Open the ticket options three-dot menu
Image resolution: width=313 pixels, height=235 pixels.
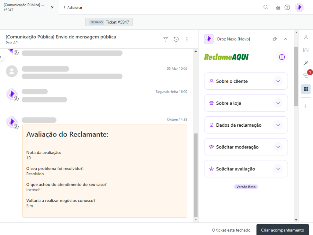(187, 39)
